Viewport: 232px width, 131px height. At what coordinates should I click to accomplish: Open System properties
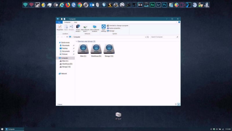(x=113, y=28)
